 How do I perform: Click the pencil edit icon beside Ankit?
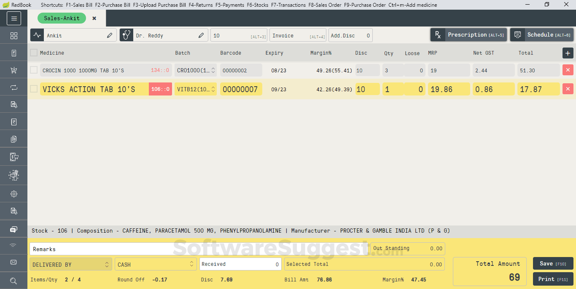[109, 35]
